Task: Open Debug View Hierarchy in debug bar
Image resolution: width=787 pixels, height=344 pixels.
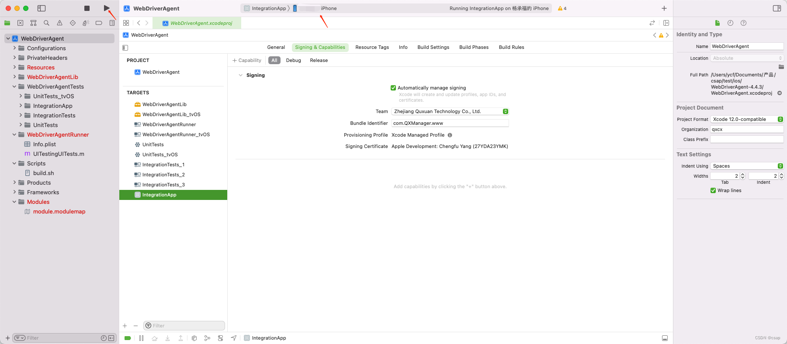Action: click(194, 338)
